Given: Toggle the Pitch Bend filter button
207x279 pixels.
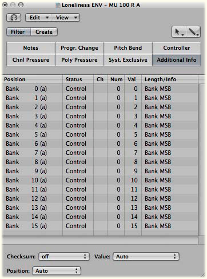Looking at the screenshot, I should pos(128,48).
